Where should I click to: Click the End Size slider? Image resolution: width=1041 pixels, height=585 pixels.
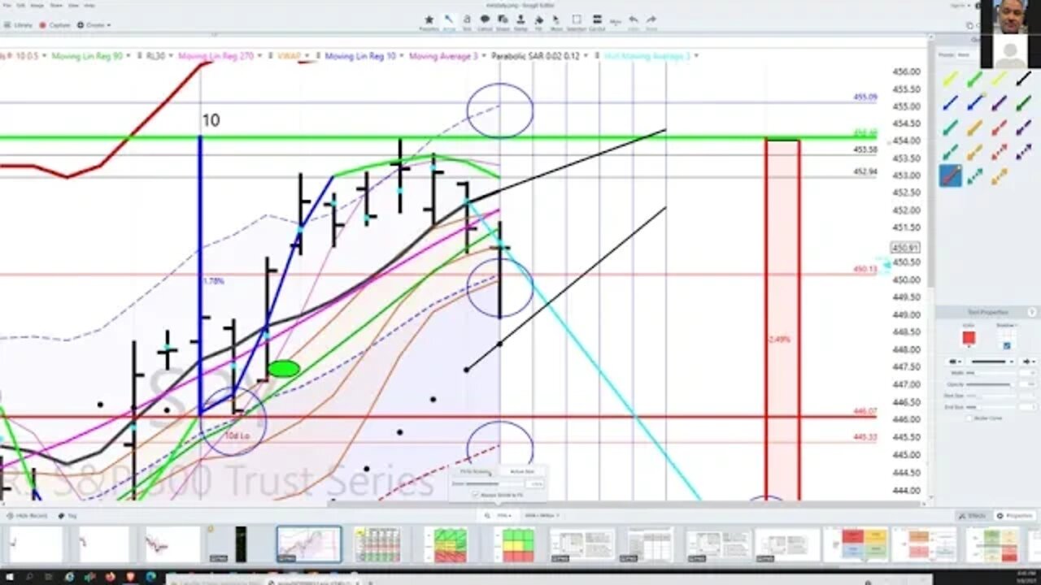[991, 406]
